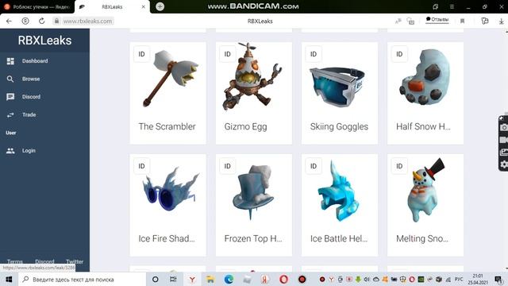Open Yandex Browser from the taskbar

click(x=192, y=279)
